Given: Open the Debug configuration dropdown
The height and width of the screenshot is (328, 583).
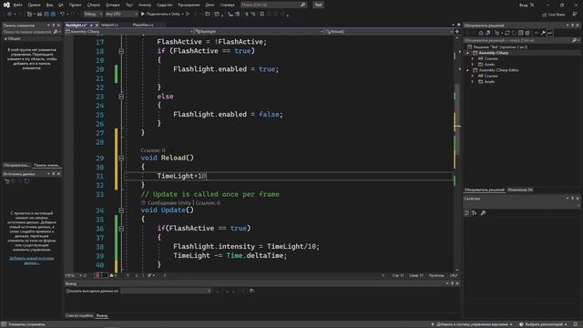Looking at the screenshot, I should click(93, 15).
